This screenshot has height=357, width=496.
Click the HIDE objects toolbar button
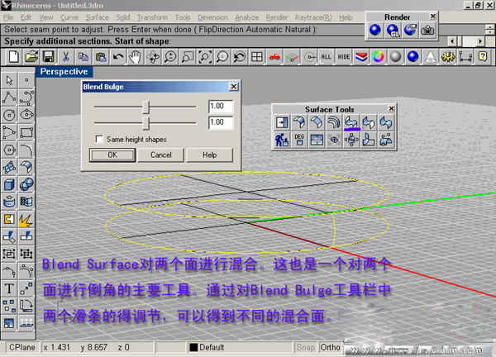[x=344, y=56]
